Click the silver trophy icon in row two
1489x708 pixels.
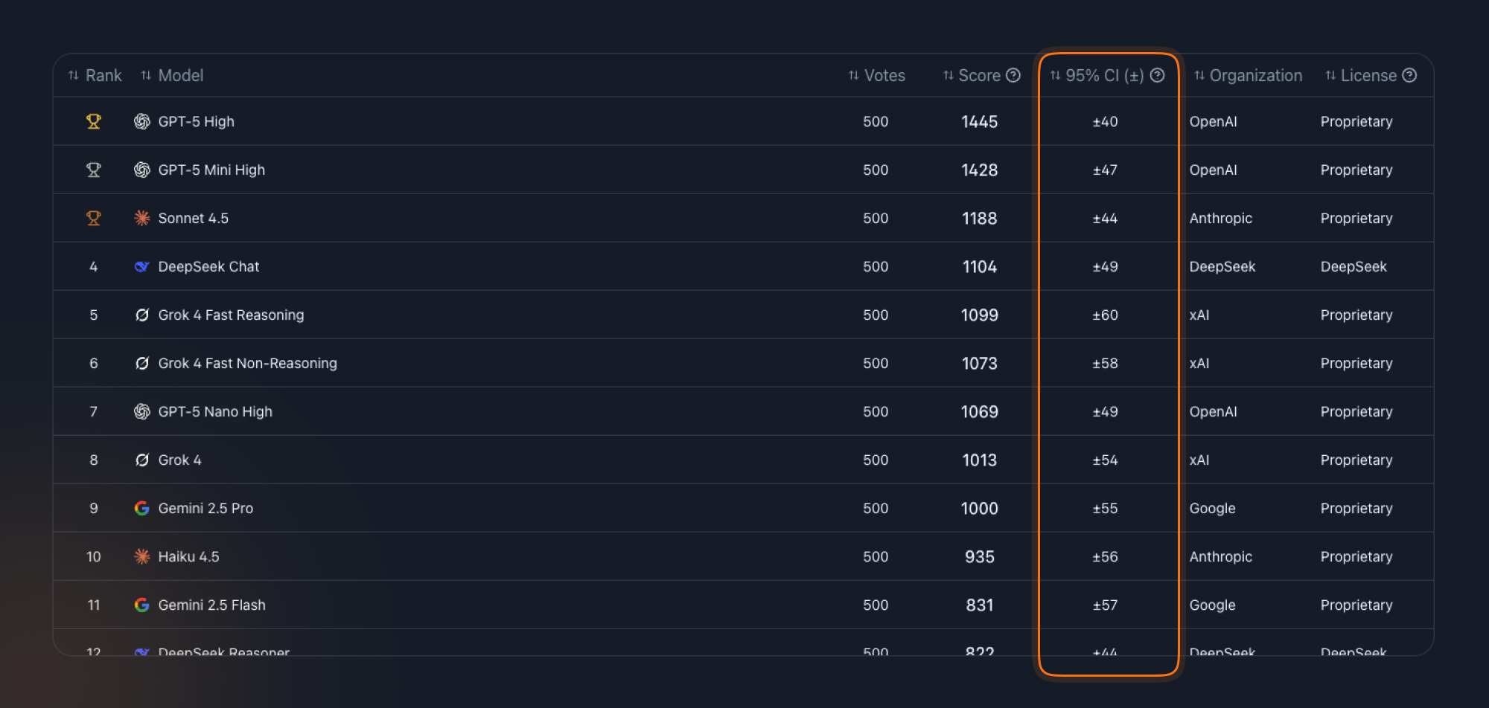coord(94,170)
